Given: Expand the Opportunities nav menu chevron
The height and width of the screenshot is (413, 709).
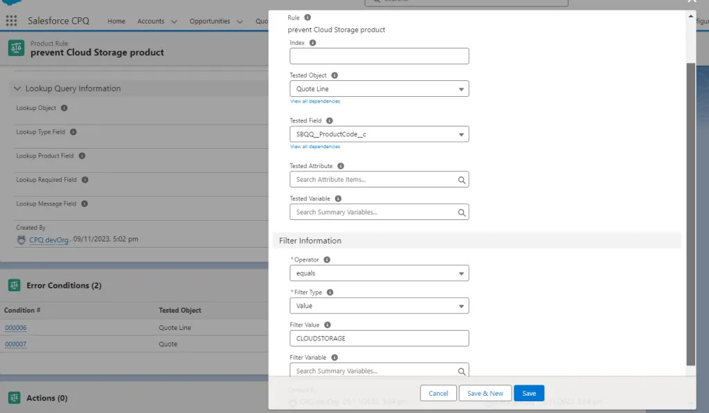Looking at the screenshot, I should click(x=240, y=21).
